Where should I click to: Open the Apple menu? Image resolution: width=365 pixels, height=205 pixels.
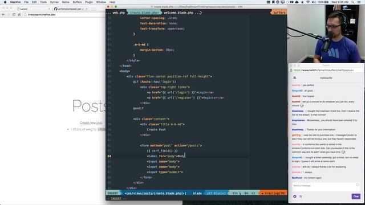pos(5,2)
